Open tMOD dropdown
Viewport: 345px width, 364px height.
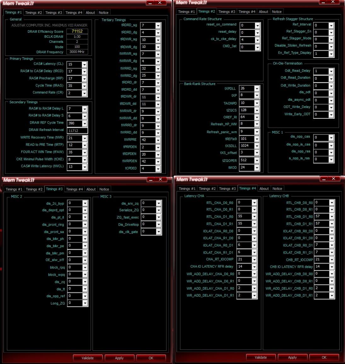click(257, 168)
